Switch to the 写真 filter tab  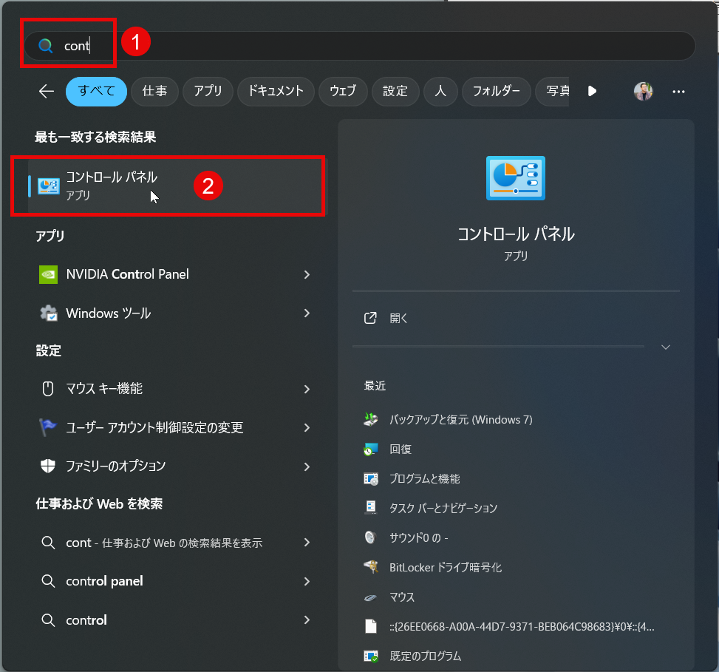click(x=553, y=91)
